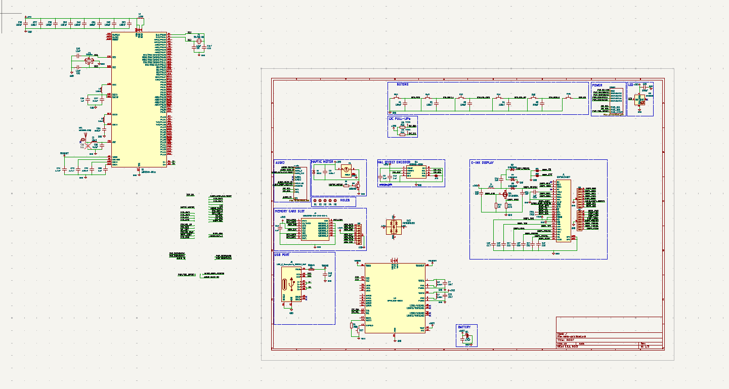This screenshot has height=389, width=729.
Task: Click the I2C PULL-UPs label text
Action: point(400,118)
